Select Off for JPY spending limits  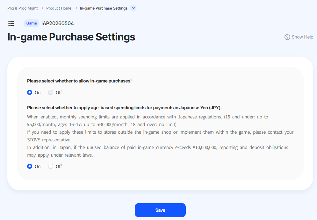(51, 166)
